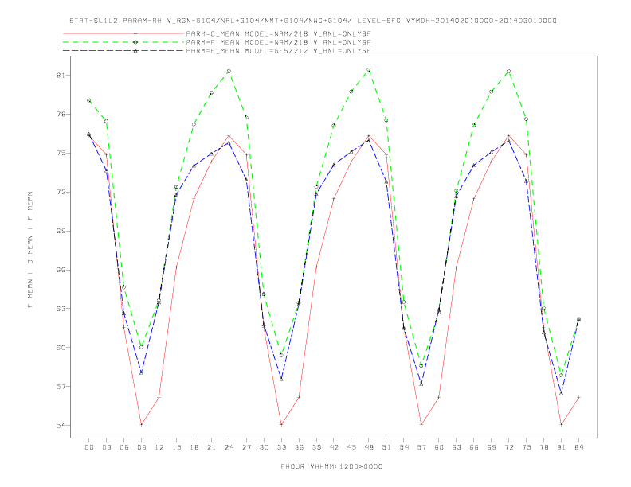Click the blue dashed legend line sample
Screen dimensions: 631x487
123,51
